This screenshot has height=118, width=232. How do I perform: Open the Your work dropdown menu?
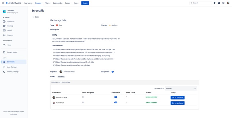pyautogui.click(x=28, y=3)
